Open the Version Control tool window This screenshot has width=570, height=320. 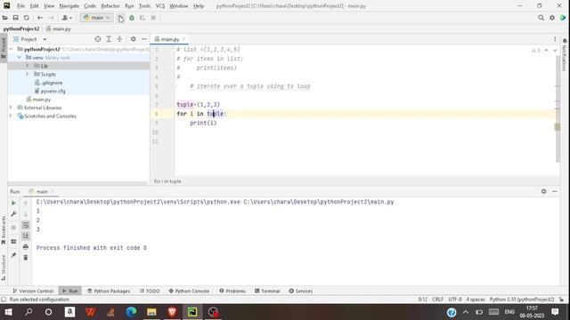tap(33, 291)
